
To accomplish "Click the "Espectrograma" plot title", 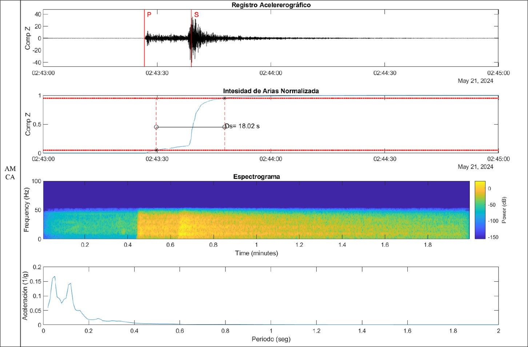I will point(256,177).
